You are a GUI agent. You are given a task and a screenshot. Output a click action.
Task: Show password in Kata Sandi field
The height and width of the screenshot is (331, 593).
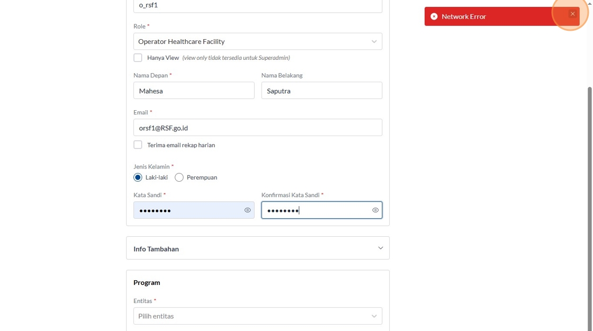247,210
